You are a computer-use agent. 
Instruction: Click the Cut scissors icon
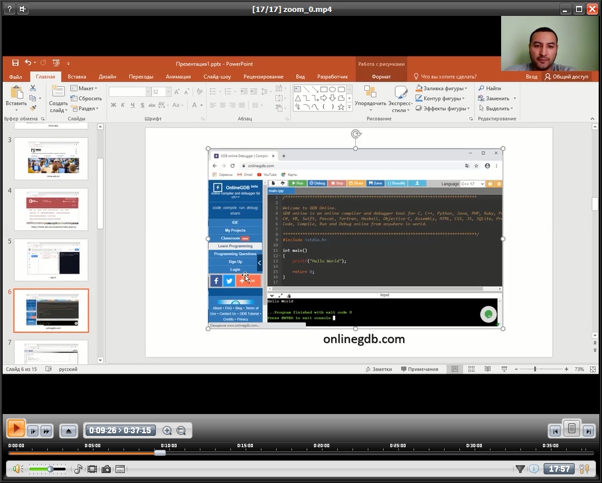point(33,88)
